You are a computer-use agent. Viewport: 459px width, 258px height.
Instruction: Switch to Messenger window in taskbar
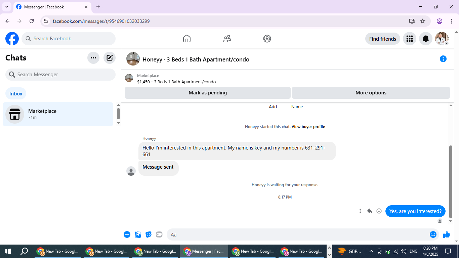click(x=204, y=251)
